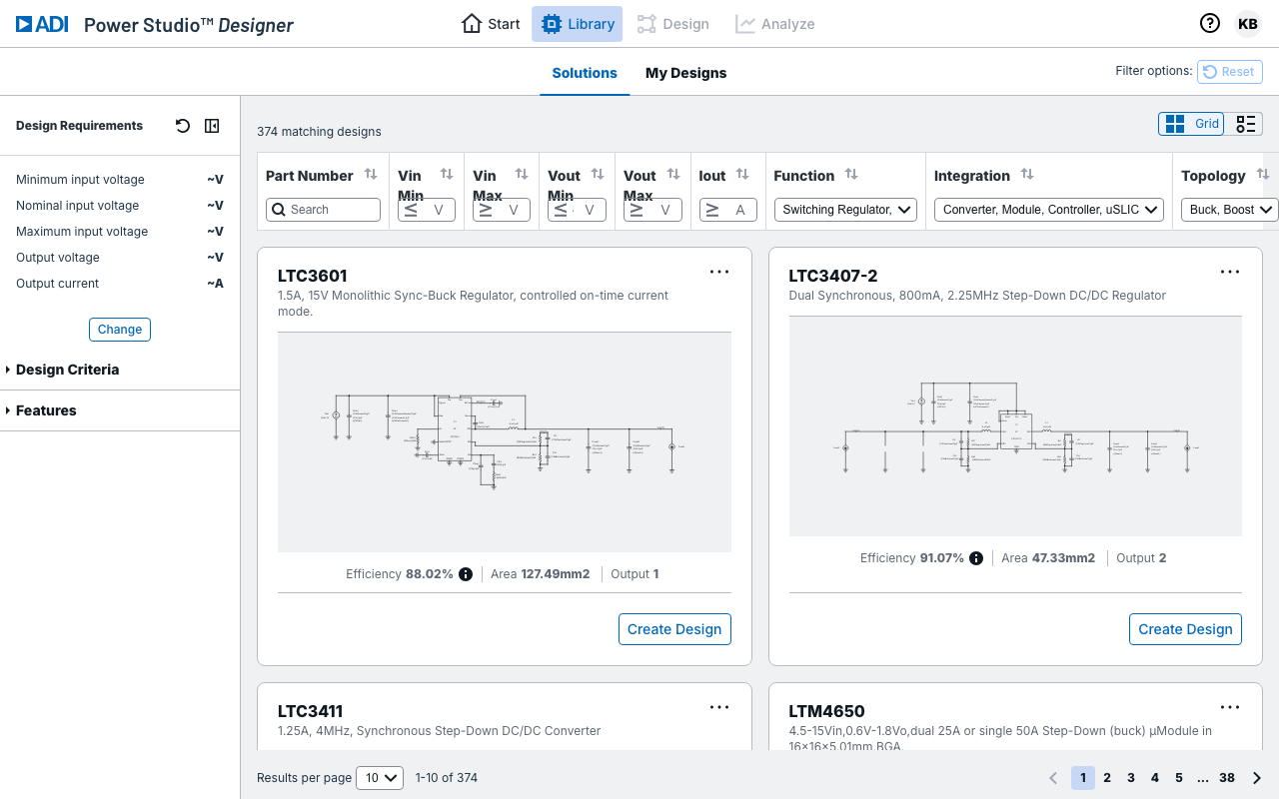Click the LTC3411 card title
Screen dimensions: 1279x799
coord(310,712)
